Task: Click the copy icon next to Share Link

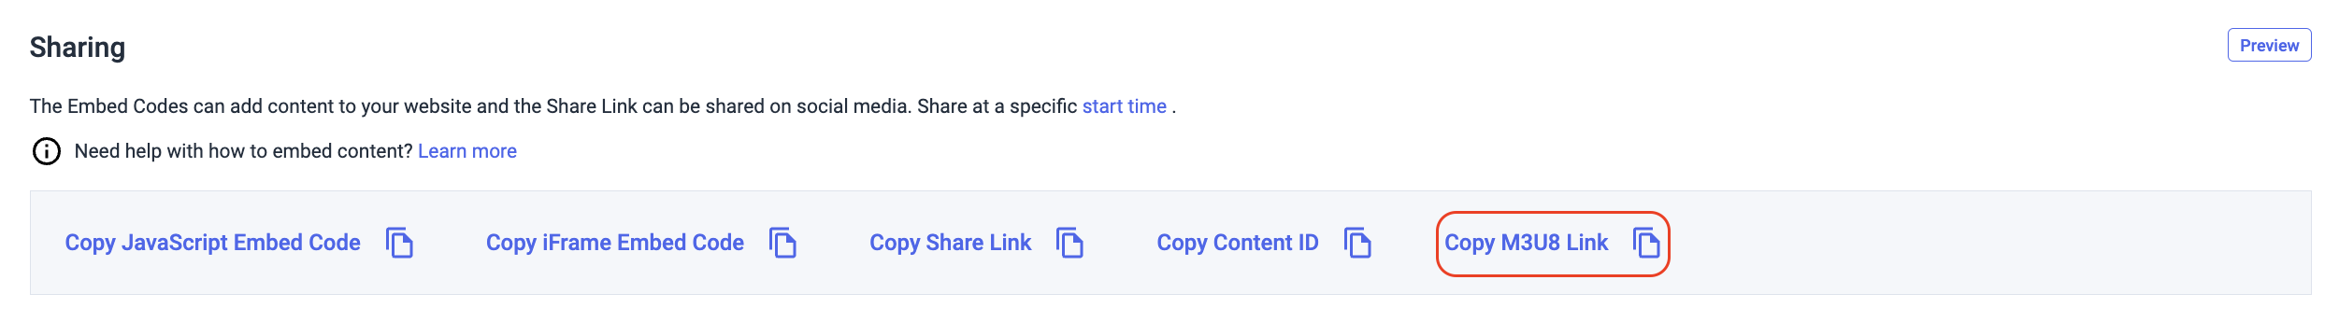Action: (x=1069, y=243)
